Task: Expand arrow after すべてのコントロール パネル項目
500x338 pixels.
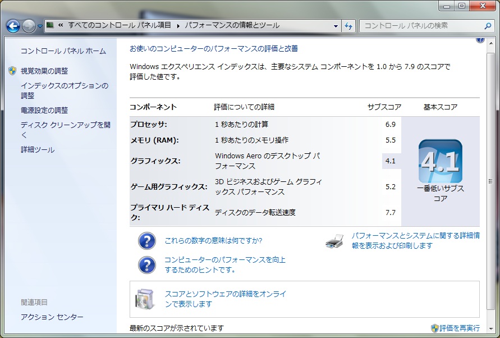Action: coord(178,25)
